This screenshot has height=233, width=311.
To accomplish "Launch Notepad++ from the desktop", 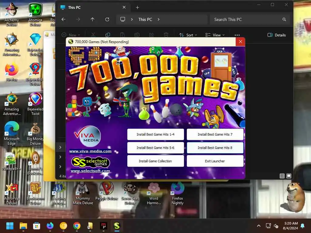I will point(11,161).
